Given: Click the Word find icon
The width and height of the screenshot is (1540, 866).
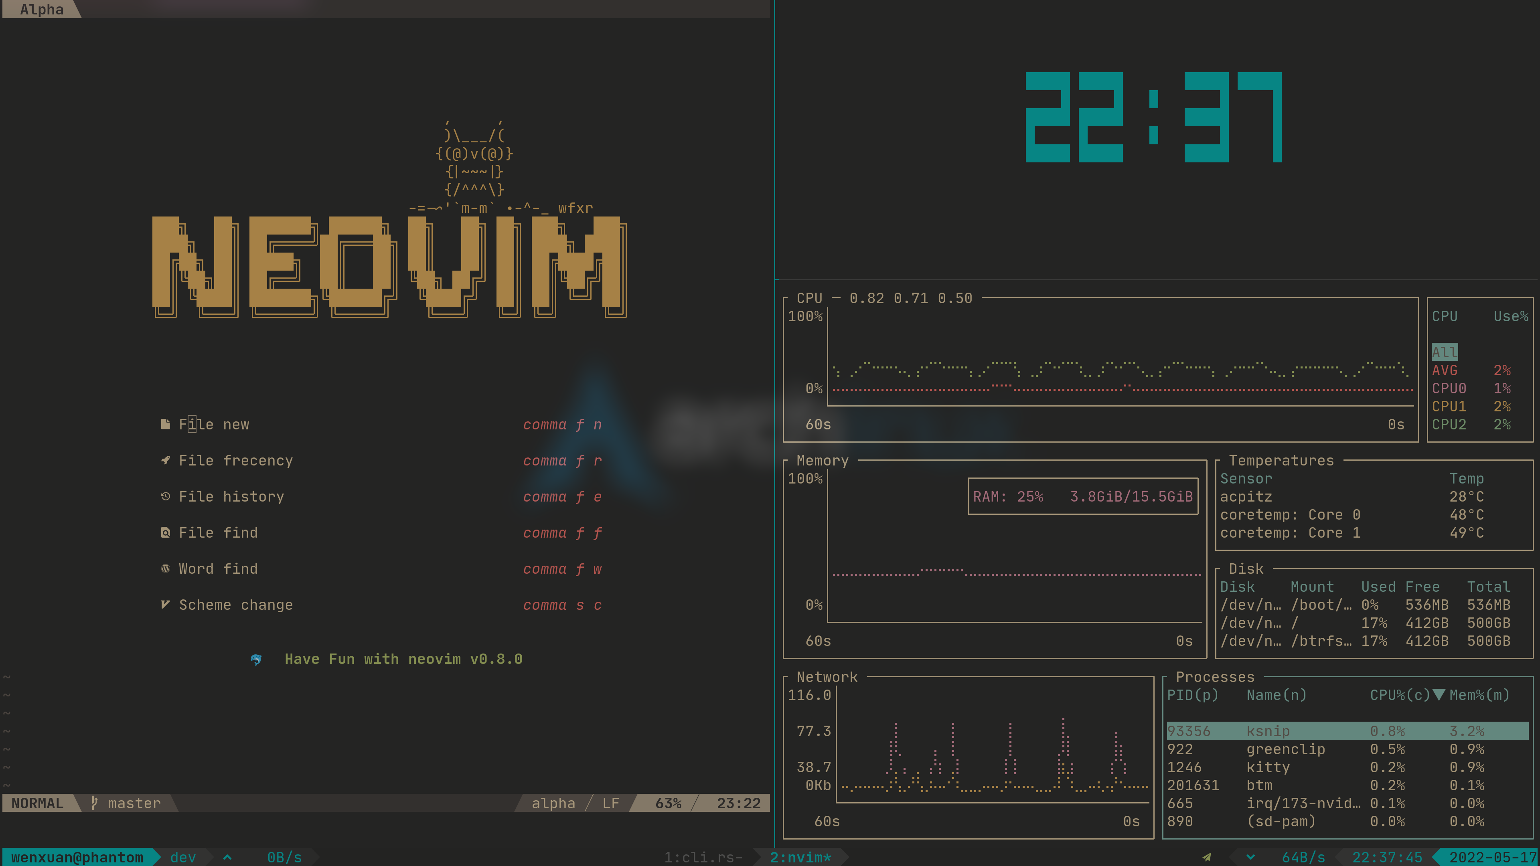Looking at the screenshot, I should click(166, 569).
